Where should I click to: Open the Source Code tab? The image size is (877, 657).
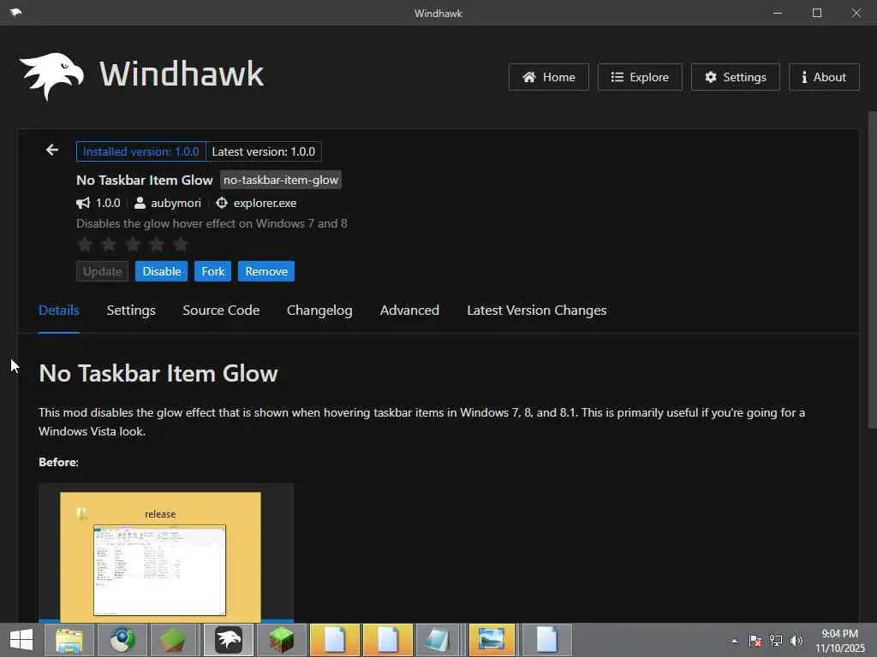(x=221, y=311)
